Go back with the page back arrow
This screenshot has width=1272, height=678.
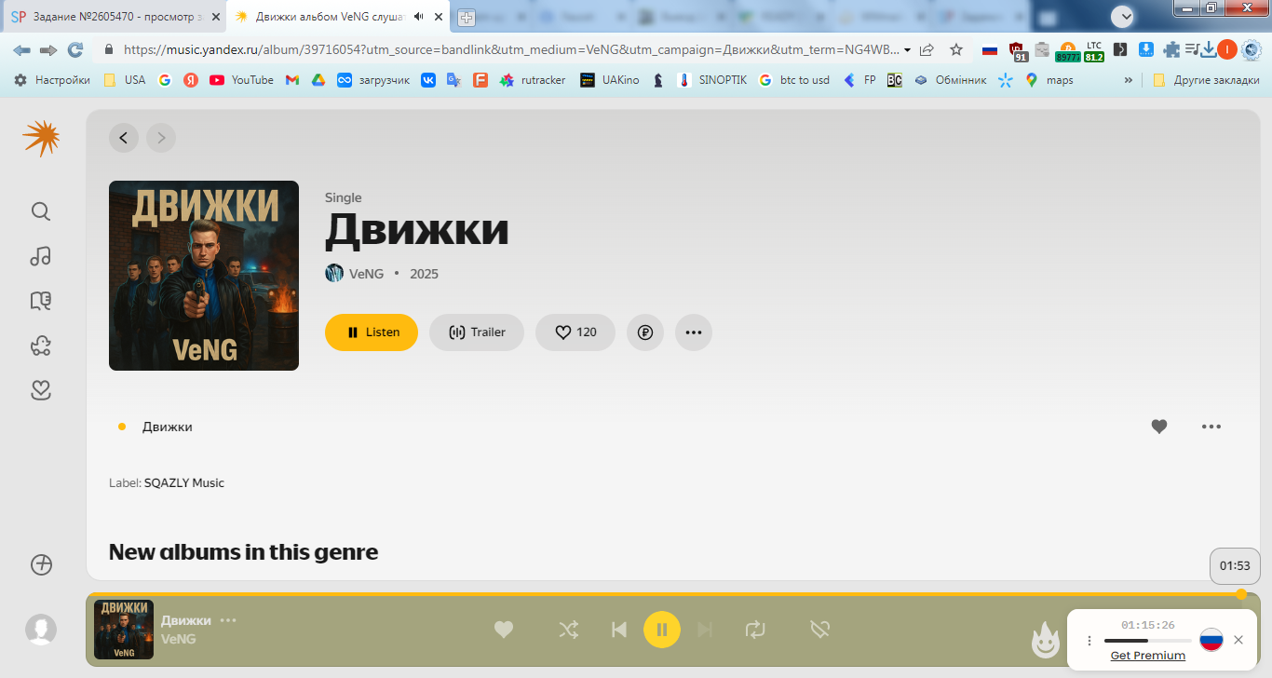pyautogui.click(x=124, y=139)
